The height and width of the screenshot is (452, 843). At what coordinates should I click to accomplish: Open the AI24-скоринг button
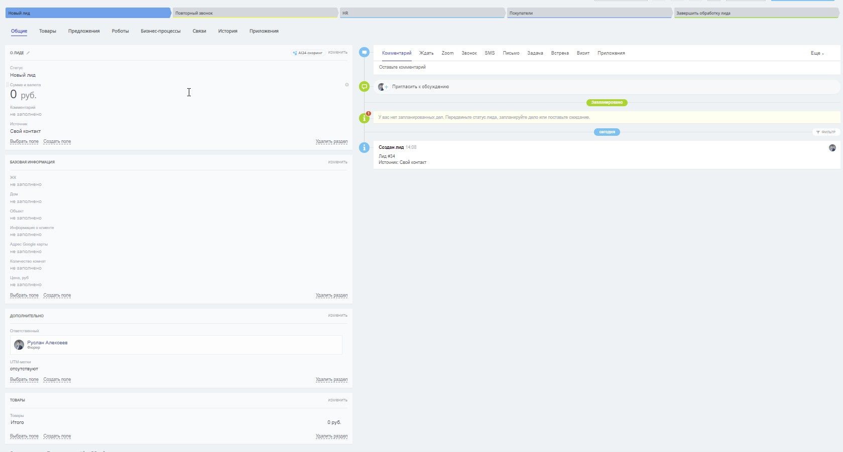(x=308, y=53)
